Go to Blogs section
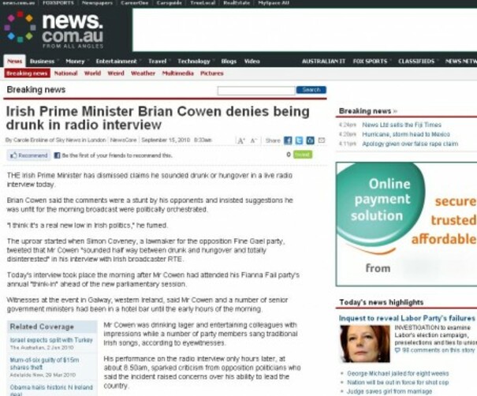 (x=229, y=62)
